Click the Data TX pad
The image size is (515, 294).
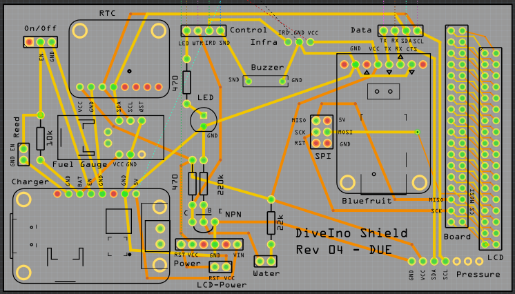coord(383,31)
